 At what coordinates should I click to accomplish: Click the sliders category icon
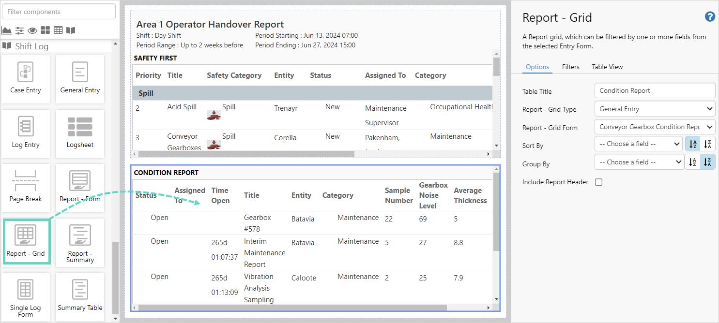click(x=19, y=30)
